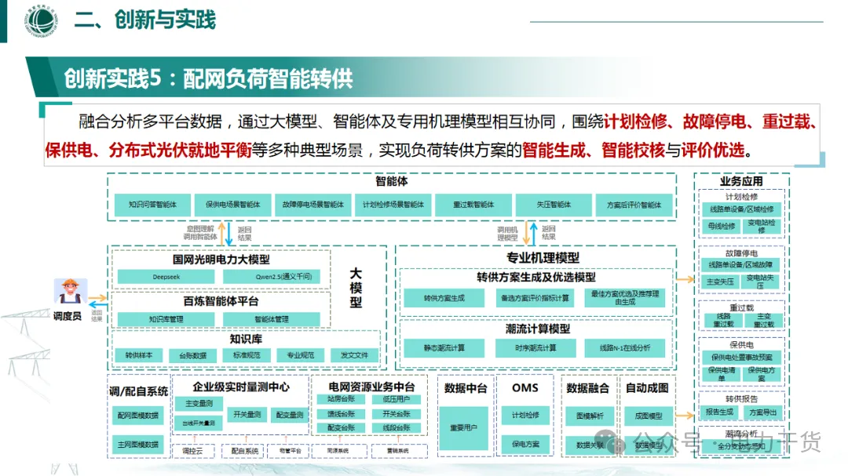Click the 馈线台账 box

click(x=342, y=414)
